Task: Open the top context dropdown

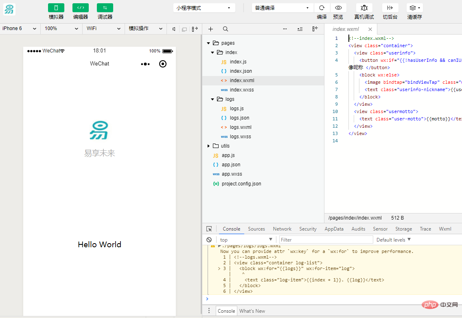Action: 246,240
